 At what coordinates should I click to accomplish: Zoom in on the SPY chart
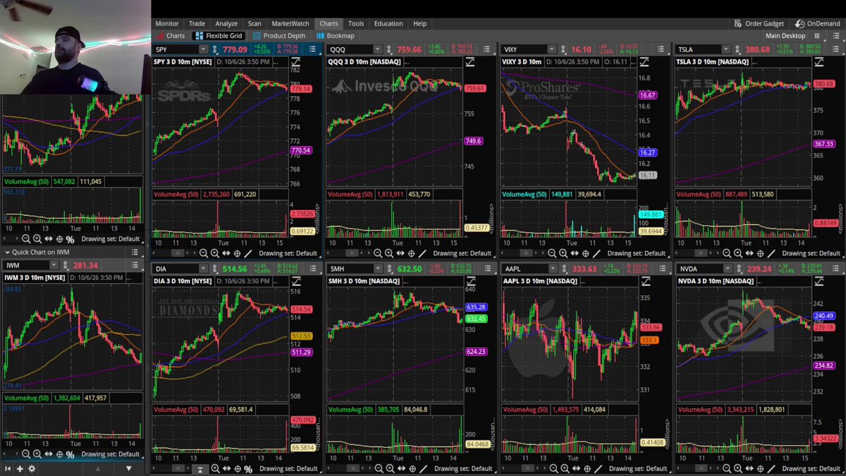(215, 253)
